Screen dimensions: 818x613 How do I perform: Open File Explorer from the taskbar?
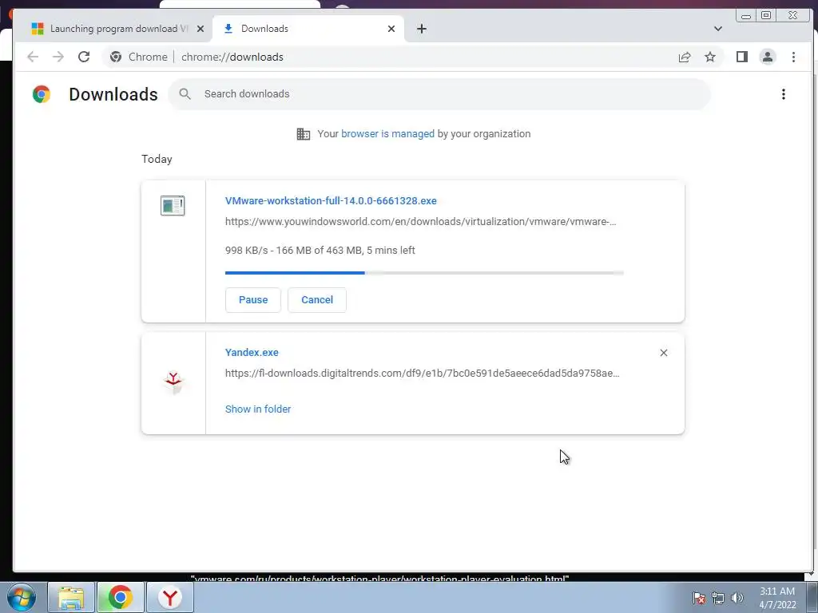tap(71, 598)
